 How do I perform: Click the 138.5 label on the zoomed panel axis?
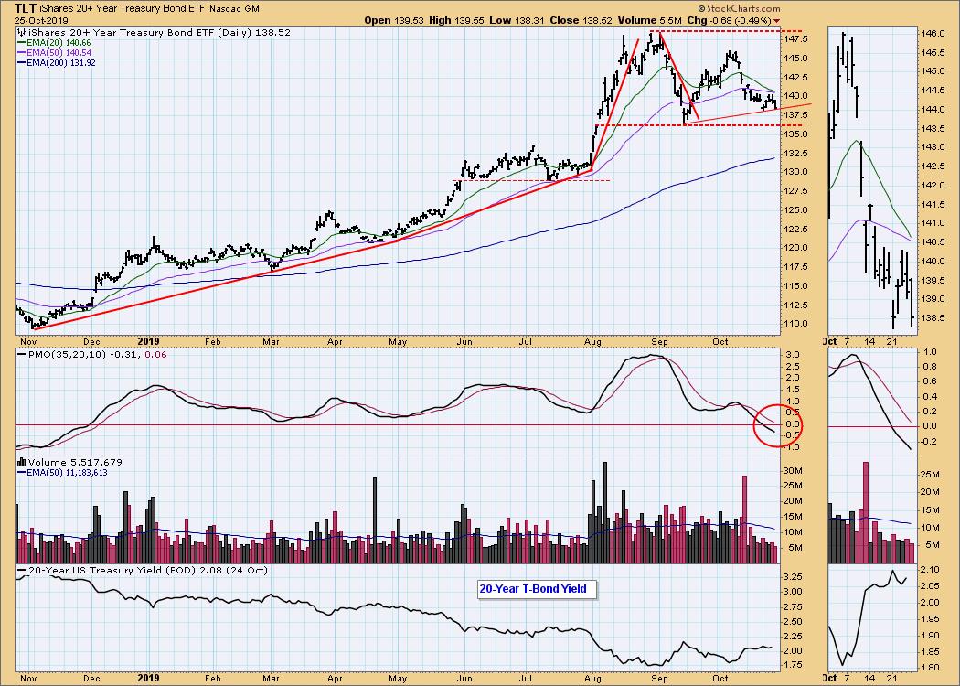point(934,318)
